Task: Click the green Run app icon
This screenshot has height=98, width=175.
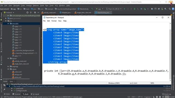Action: click(x=125, y=9)
